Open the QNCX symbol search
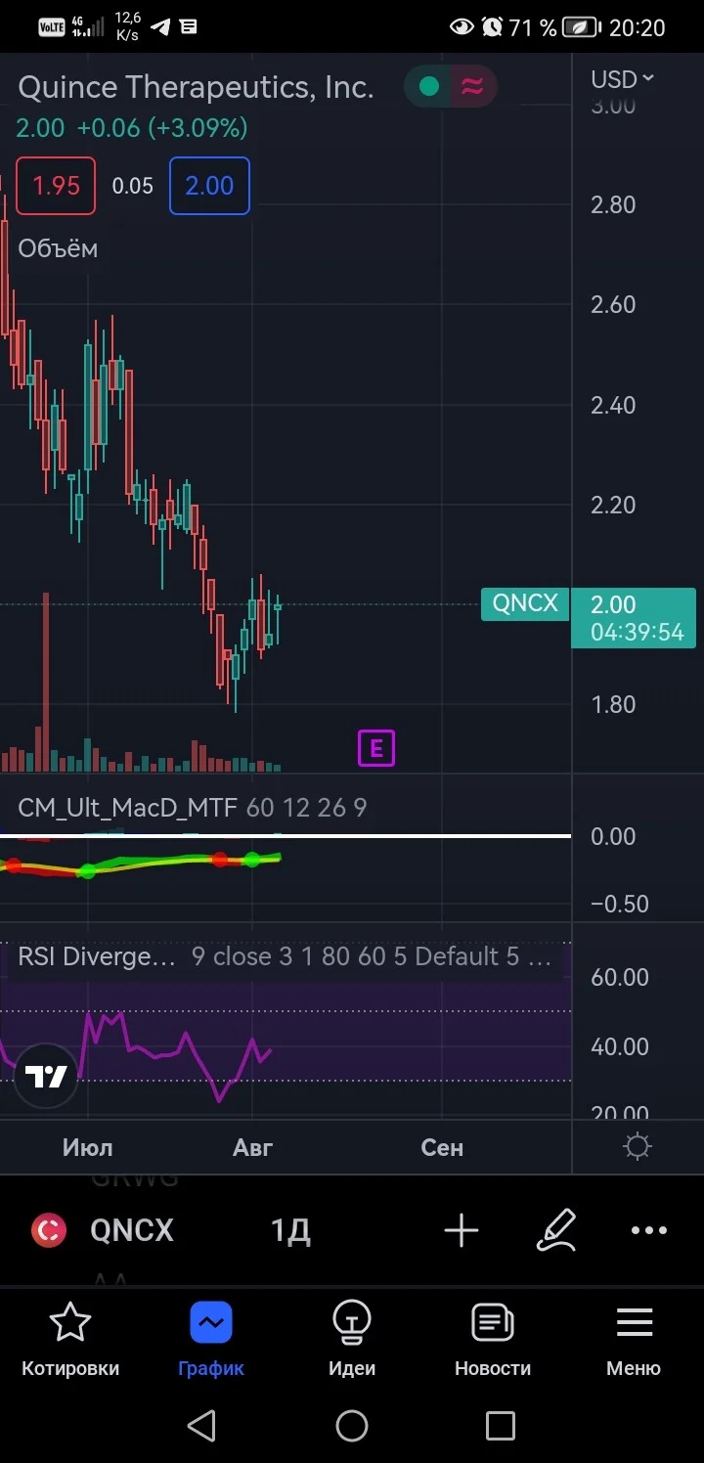This screenshot has height=1463, width=704. pyautogui.click(x=132, y=1230)
